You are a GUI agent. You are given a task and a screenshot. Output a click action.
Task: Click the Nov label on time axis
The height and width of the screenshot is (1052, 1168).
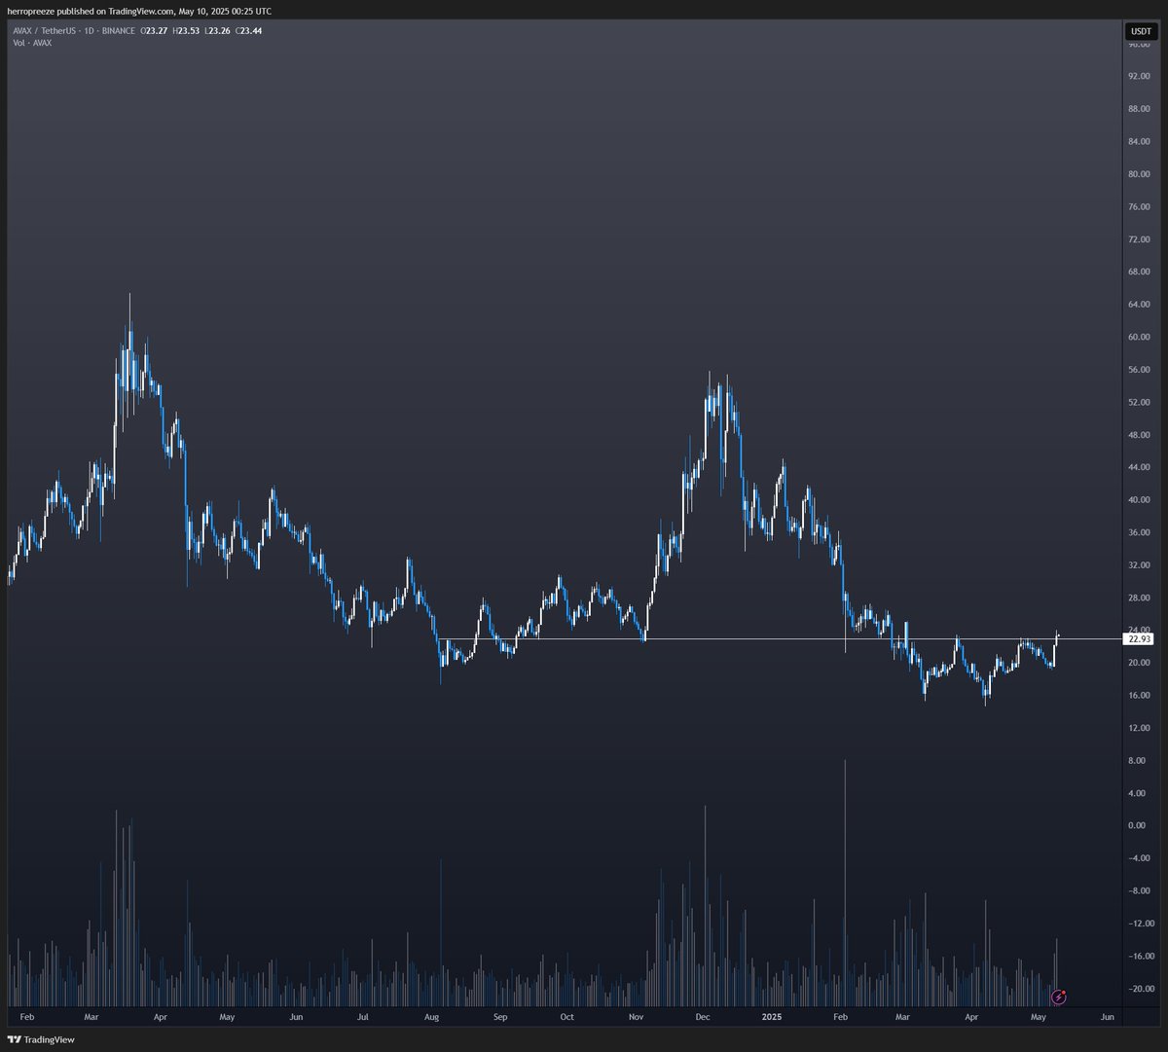637,1017
